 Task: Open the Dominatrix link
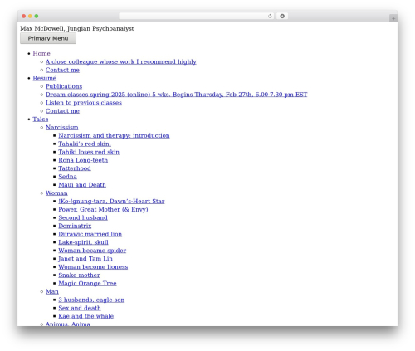click(x=75, y=226)
